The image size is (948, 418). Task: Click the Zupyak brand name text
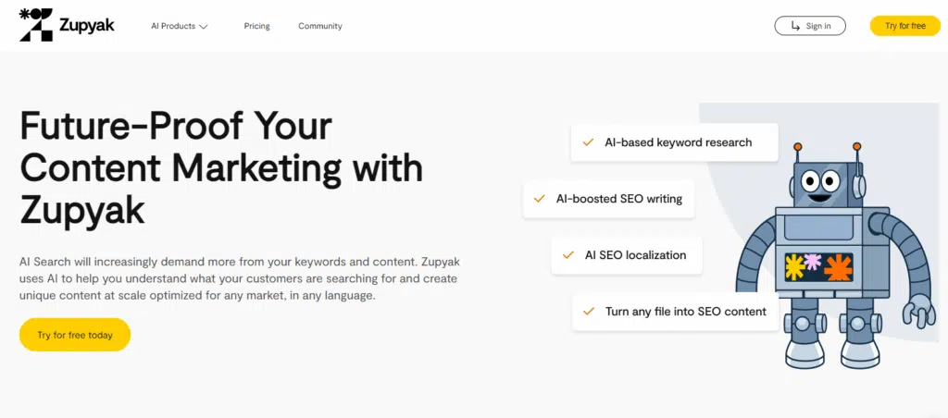(86, 26)
